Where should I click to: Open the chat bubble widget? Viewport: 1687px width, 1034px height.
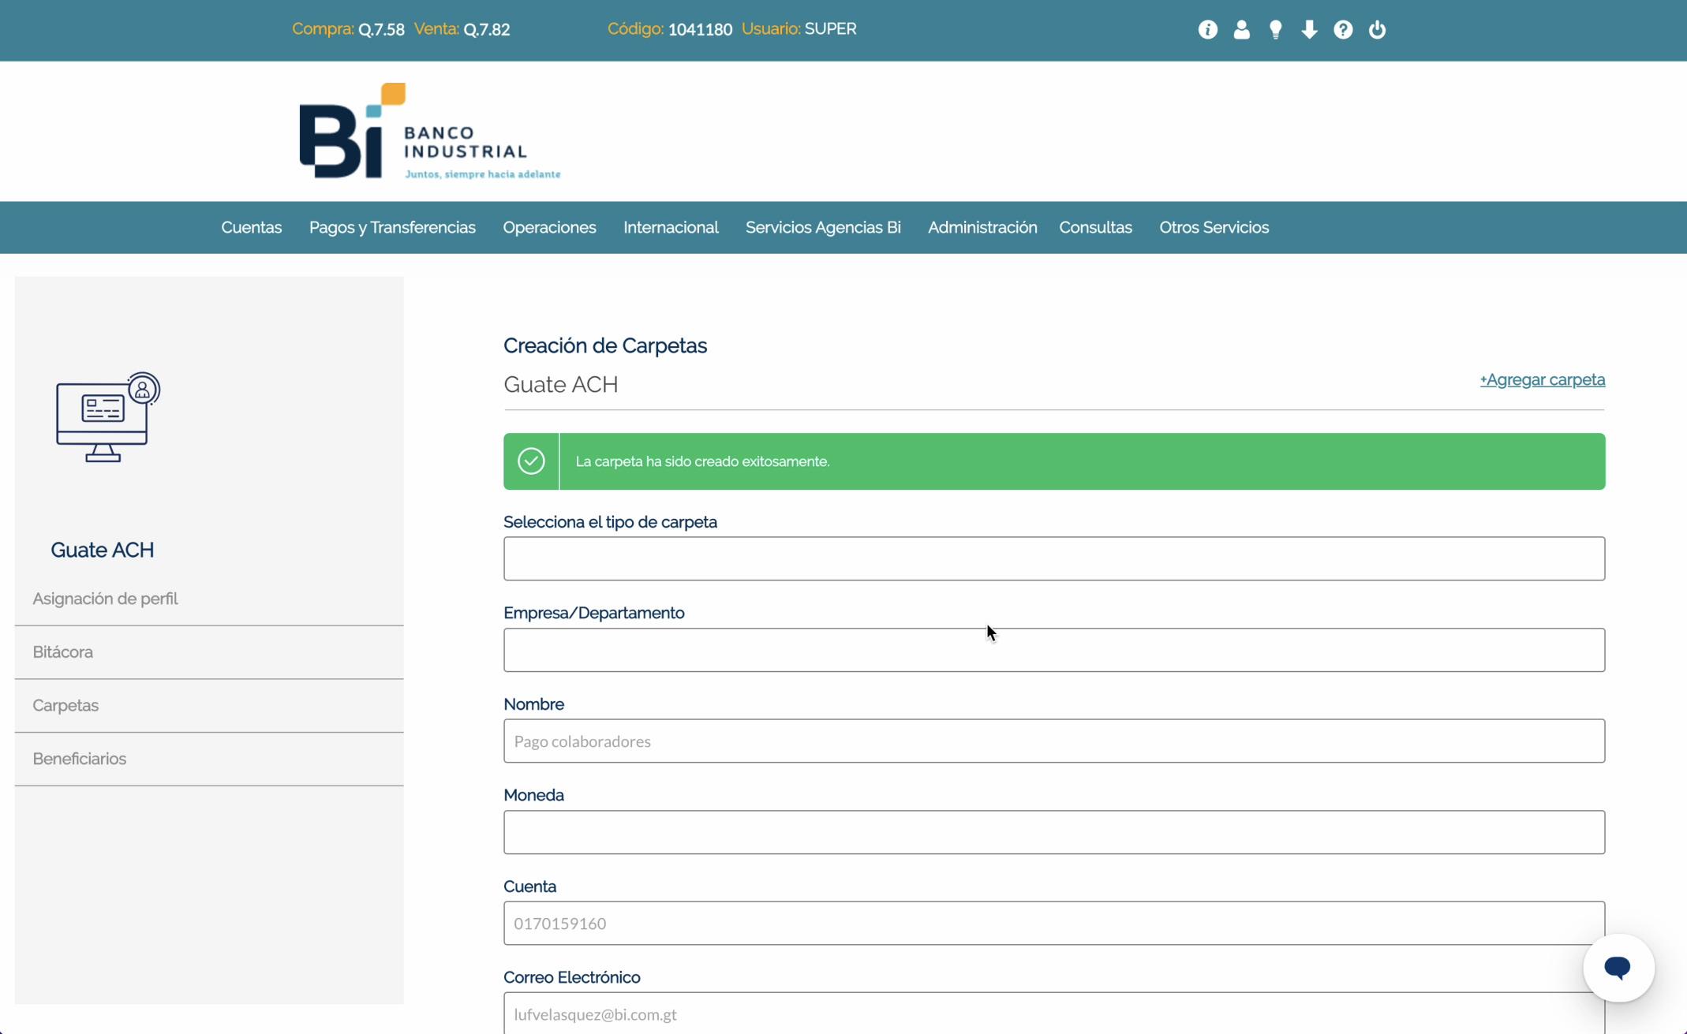tap(1618, 967)
